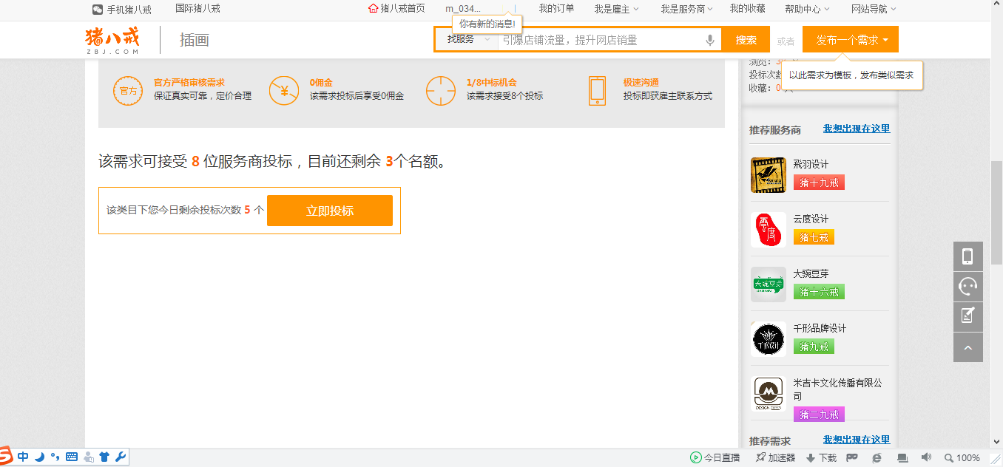Open 飛羽设计 shop thumbnail

[x=768, y=175]
